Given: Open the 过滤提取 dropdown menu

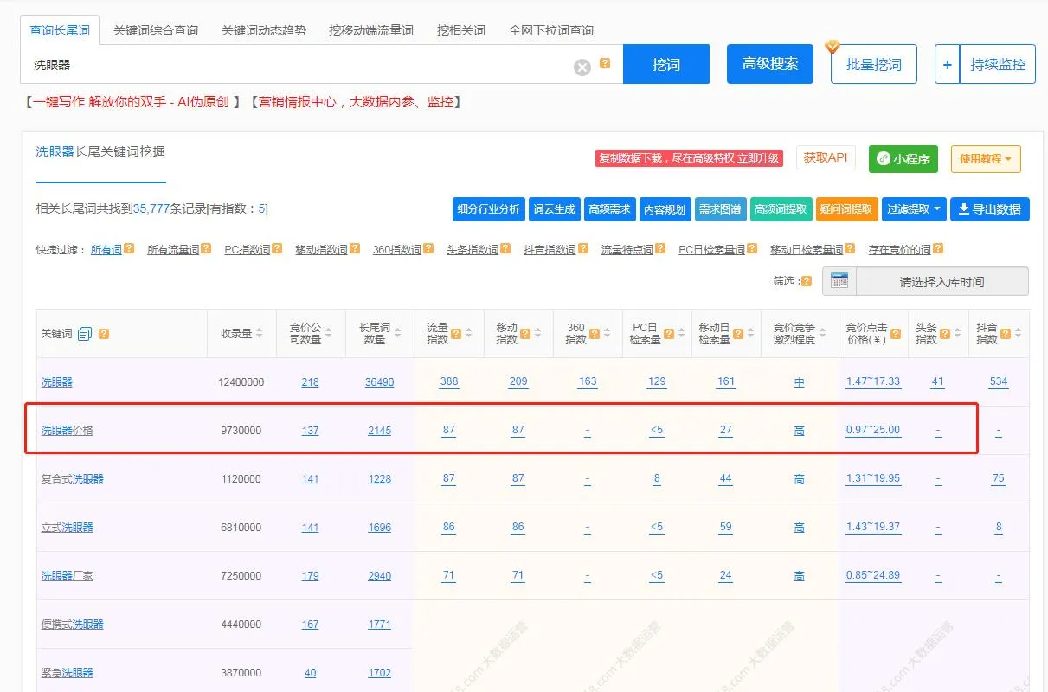Looking at the screenshot, I should tap(913, 209).
